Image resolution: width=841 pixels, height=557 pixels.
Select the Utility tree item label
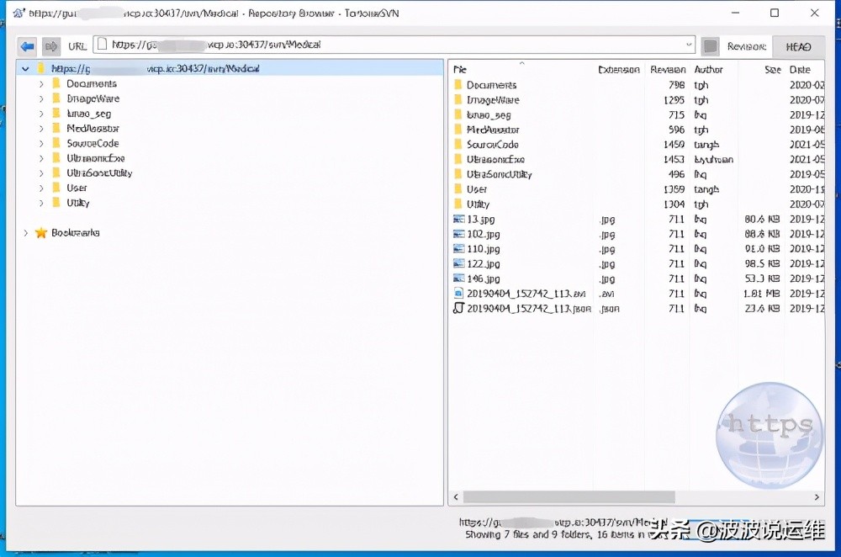pyautogui.click(x=77, y=203)
